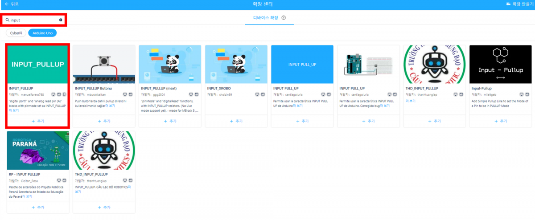The image size is (535, 220).
Task: Click the mobile device icon on INPUT_PULLUP card
Action: (x=64, y=94)
